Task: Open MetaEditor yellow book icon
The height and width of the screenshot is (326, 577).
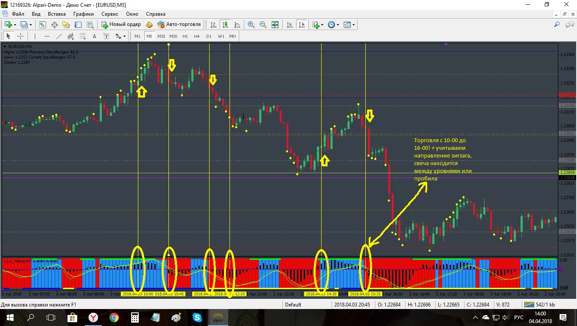Action: (149, 25)
